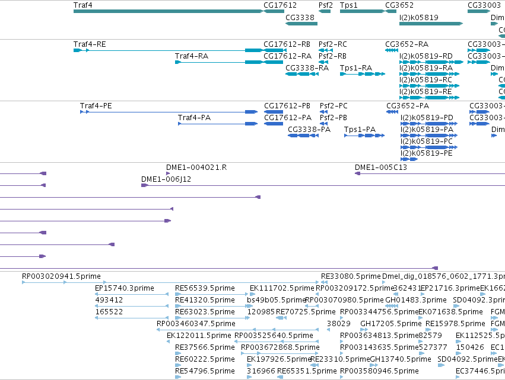505x380 pixels.
Task: Click the Traf4-RE transcript label
Action: 90,44
